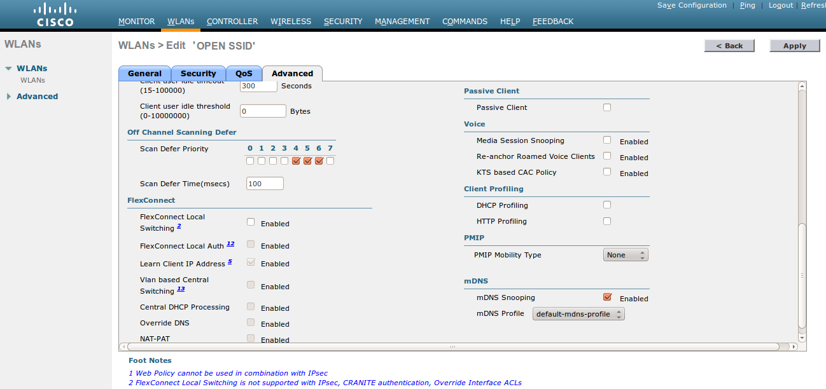Switch to the QoS tab
Viewport: 826px width, 389px height.
[244, 74]
